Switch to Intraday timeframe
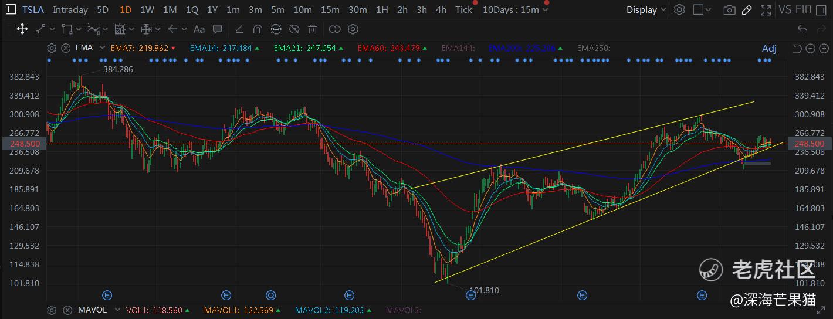 point(70,9)
